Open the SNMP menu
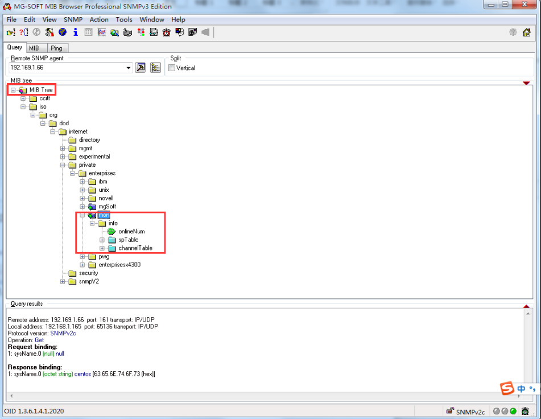This screenshot has width=541, height=419. (72, 19)
